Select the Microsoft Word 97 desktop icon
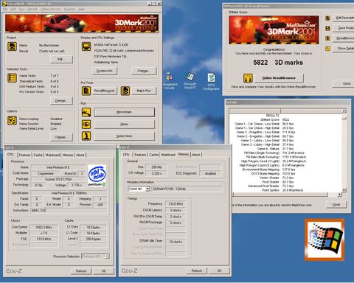The image size is (354, 283). pyautogui.click(x=190, y=80)
